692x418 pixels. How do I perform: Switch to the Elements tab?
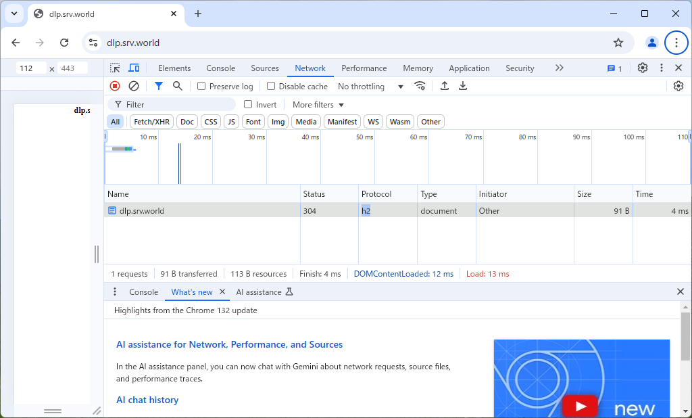(x=174, y=68)
